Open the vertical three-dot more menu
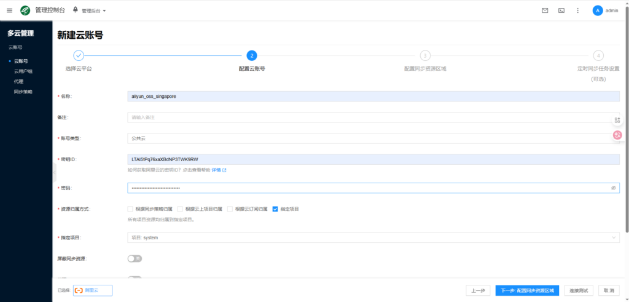Viewport: 629px width, 302px height. pos(577,10)
